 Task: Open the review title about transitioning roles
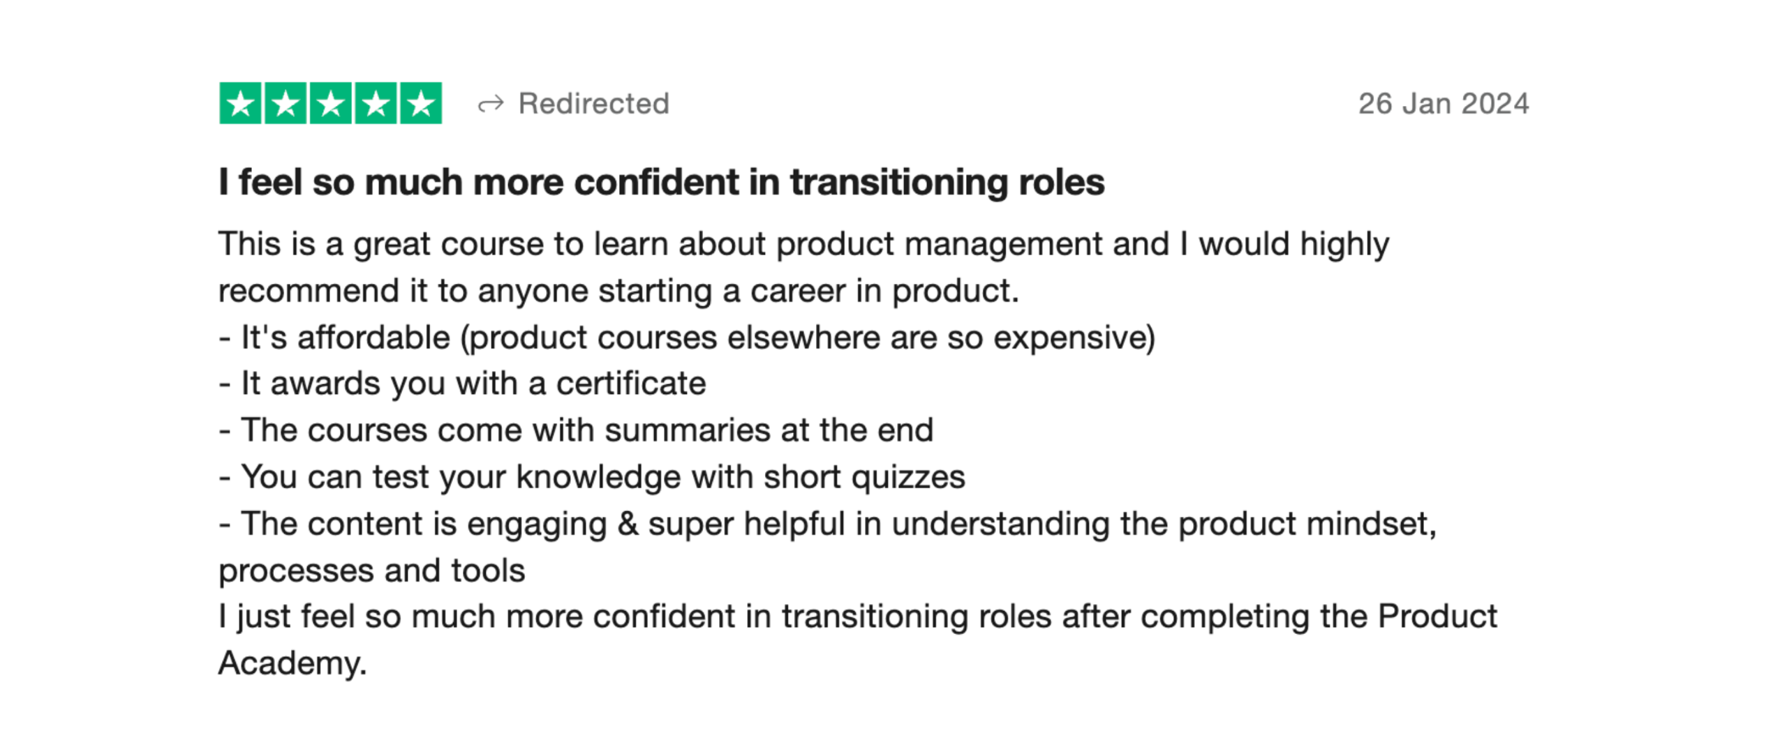[661, 182]
